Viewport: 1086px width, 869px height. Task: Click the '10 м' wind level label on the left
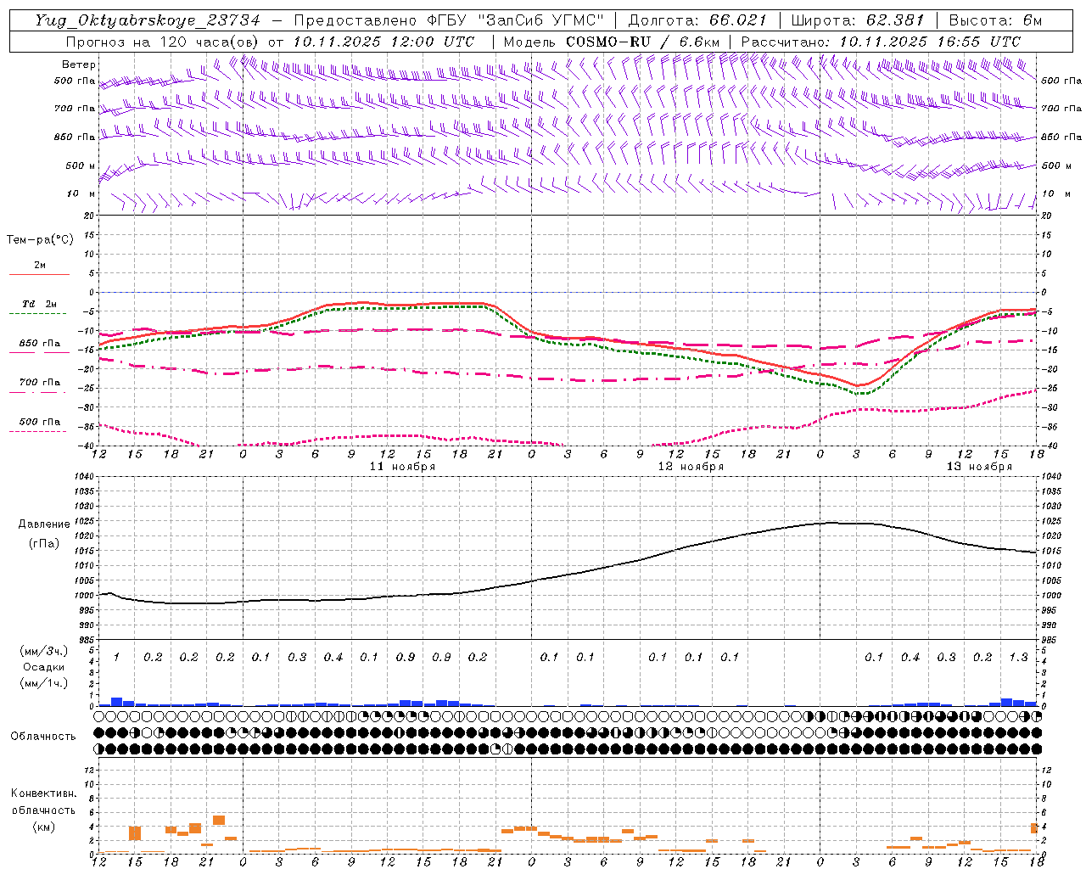pyautogui.click(x=81, y=193)
